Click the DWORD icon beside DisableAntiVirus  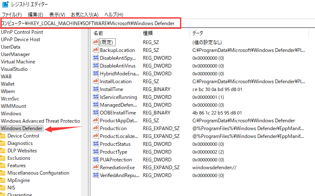coord(96,65)
